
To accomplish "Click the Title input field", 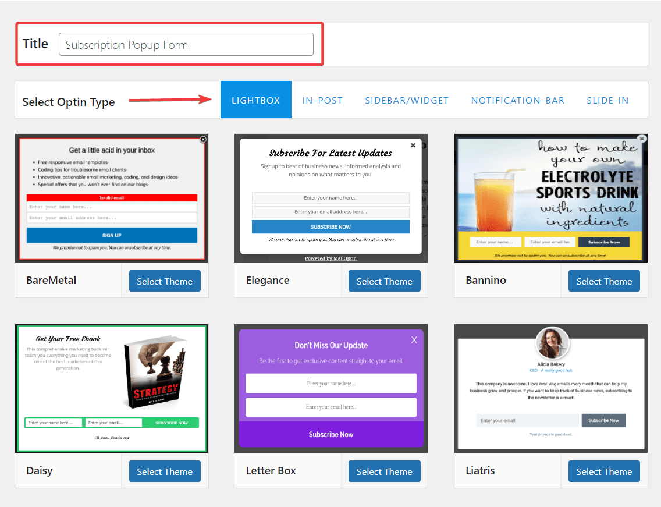I will pyautogui.click(x=186, y=45).
